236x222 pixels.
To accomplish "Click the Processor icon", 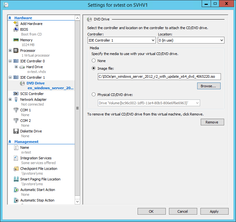I will (x=16, y=51).
